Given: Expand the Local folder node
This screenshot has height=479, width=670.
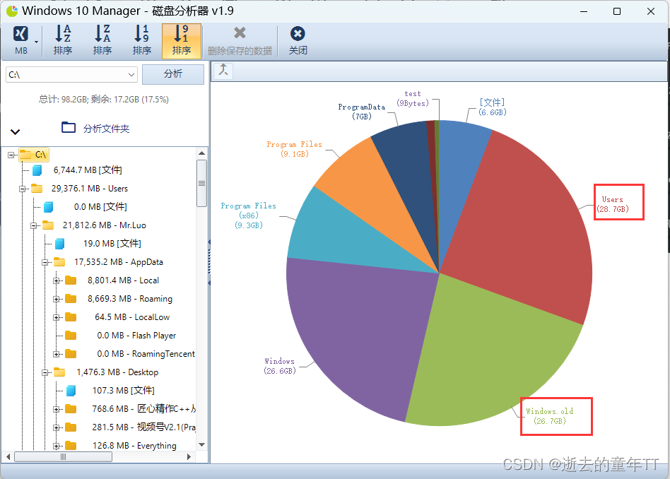Looking at the screenshot, I should coord(56,280).
